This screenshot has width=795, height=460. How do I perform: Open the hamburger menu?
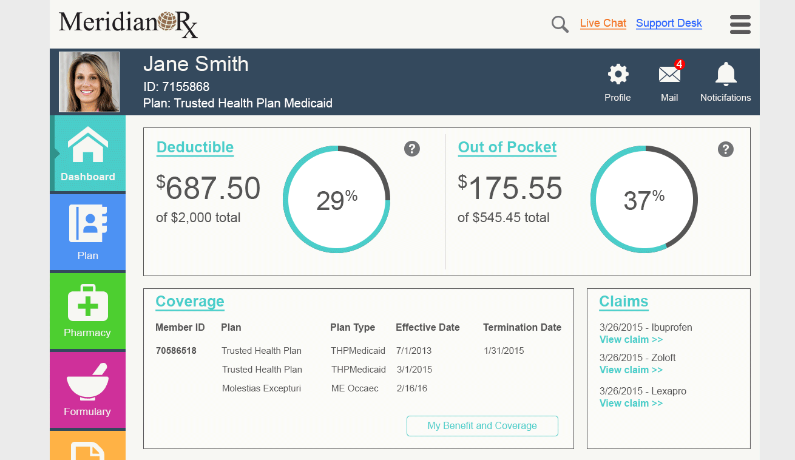[740, 24]
